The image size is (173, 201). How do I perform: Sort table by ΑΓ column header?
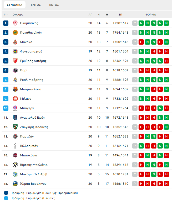point(90,15)
